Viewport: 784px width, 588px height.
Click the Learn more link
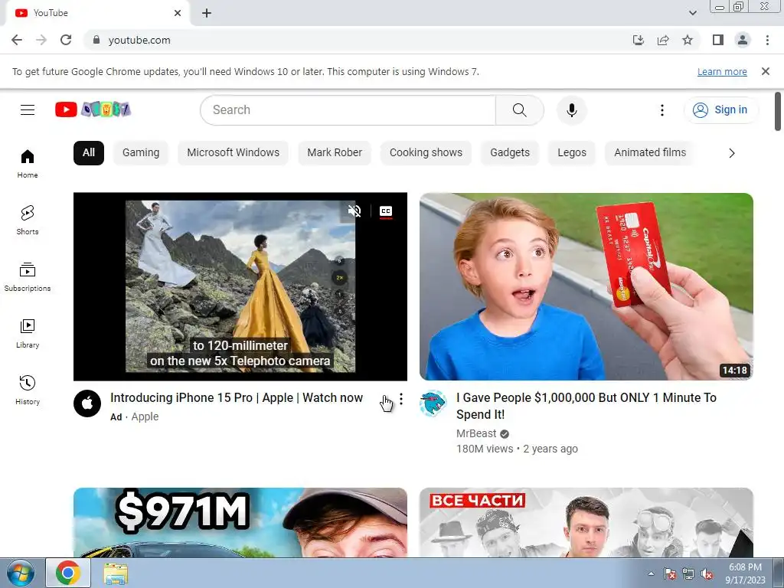pyautogui.click(x=722, y=71)
